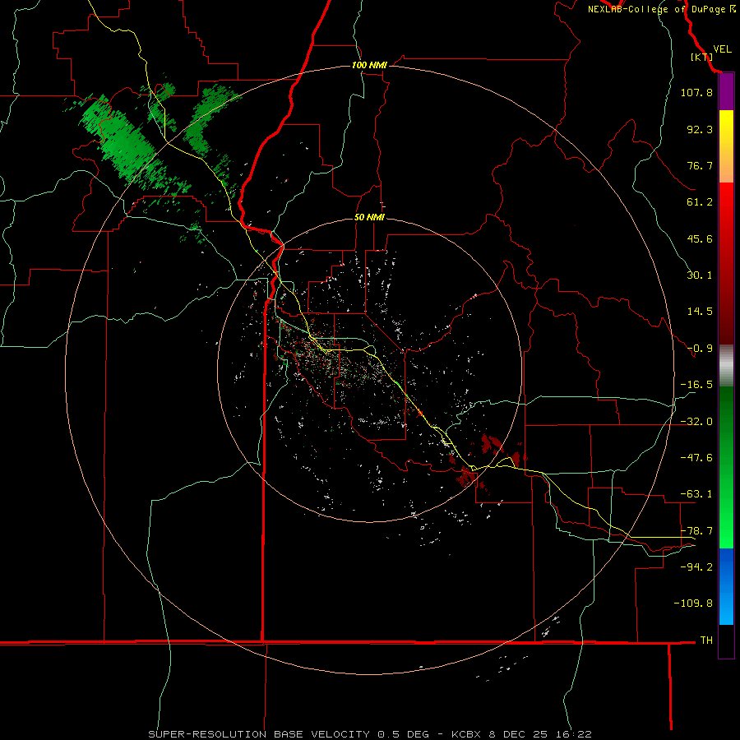Click the purple band on velocity scale
Viewport: 740px width, 740px height.
point(726,91)
